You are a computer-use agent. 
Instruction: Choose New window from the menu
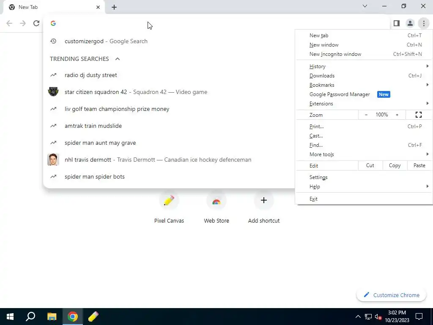(364, 45)
